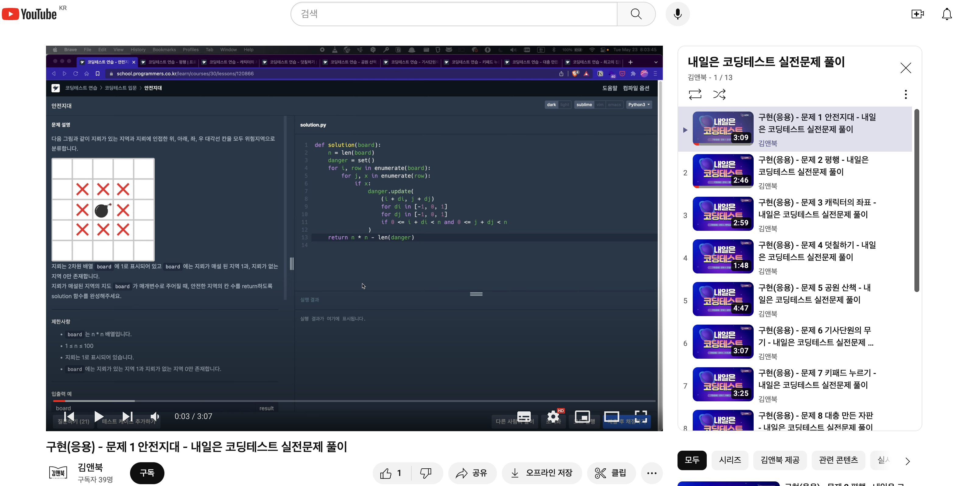Screen dimensions: 961x486
Task: Enable miniplayer mode icon
Action: click(582, 416)
